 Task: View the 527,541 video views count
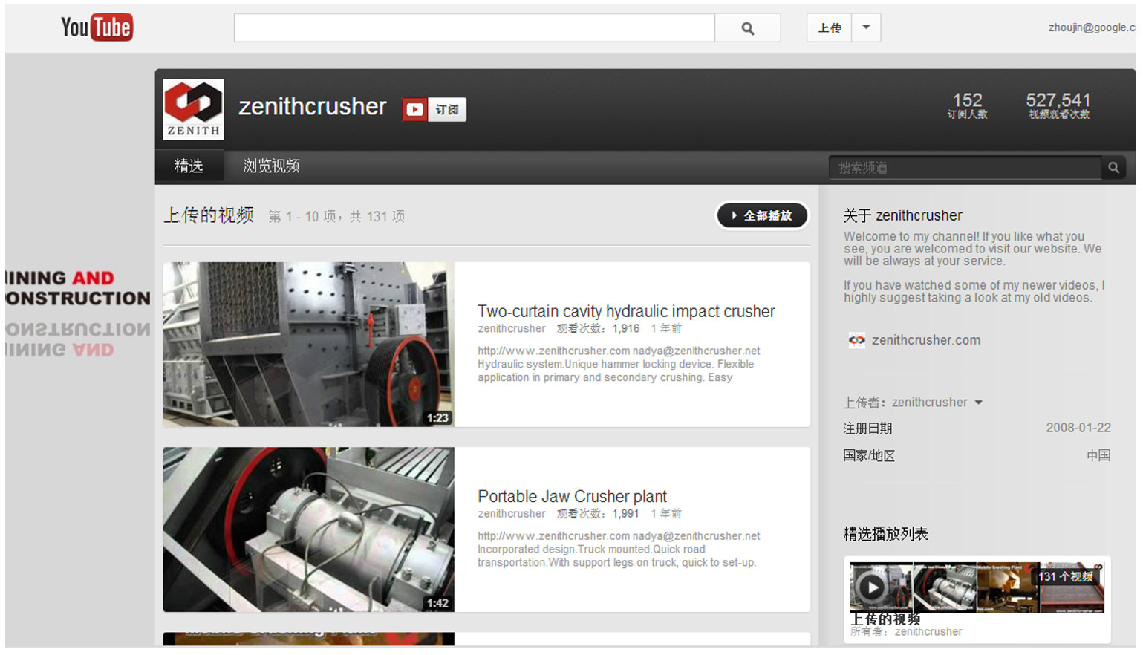(x=1058, y=105)
